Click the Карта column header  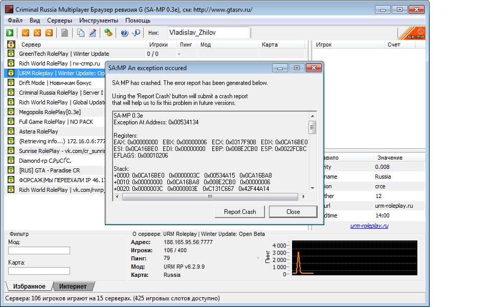281,45
